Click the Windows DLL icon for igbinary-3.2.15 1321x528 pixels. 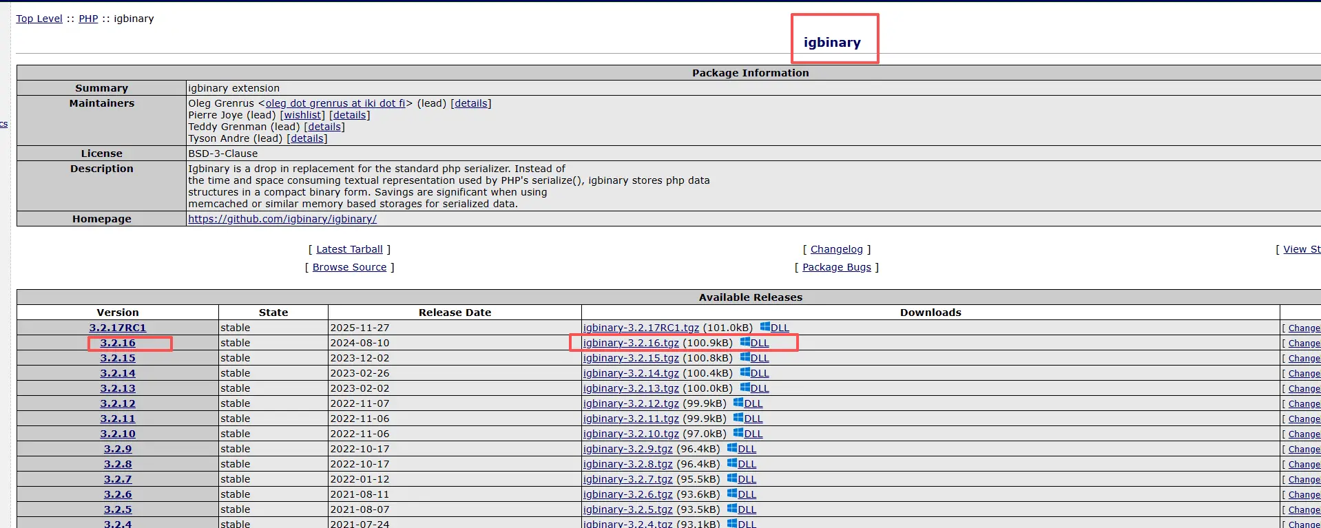point(745,357)
